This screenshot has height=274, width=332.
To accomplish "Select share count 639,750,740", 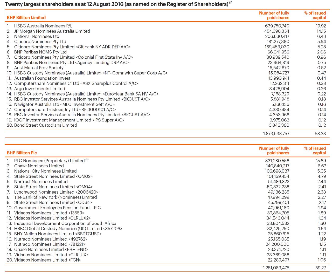I will coord(277,26).
